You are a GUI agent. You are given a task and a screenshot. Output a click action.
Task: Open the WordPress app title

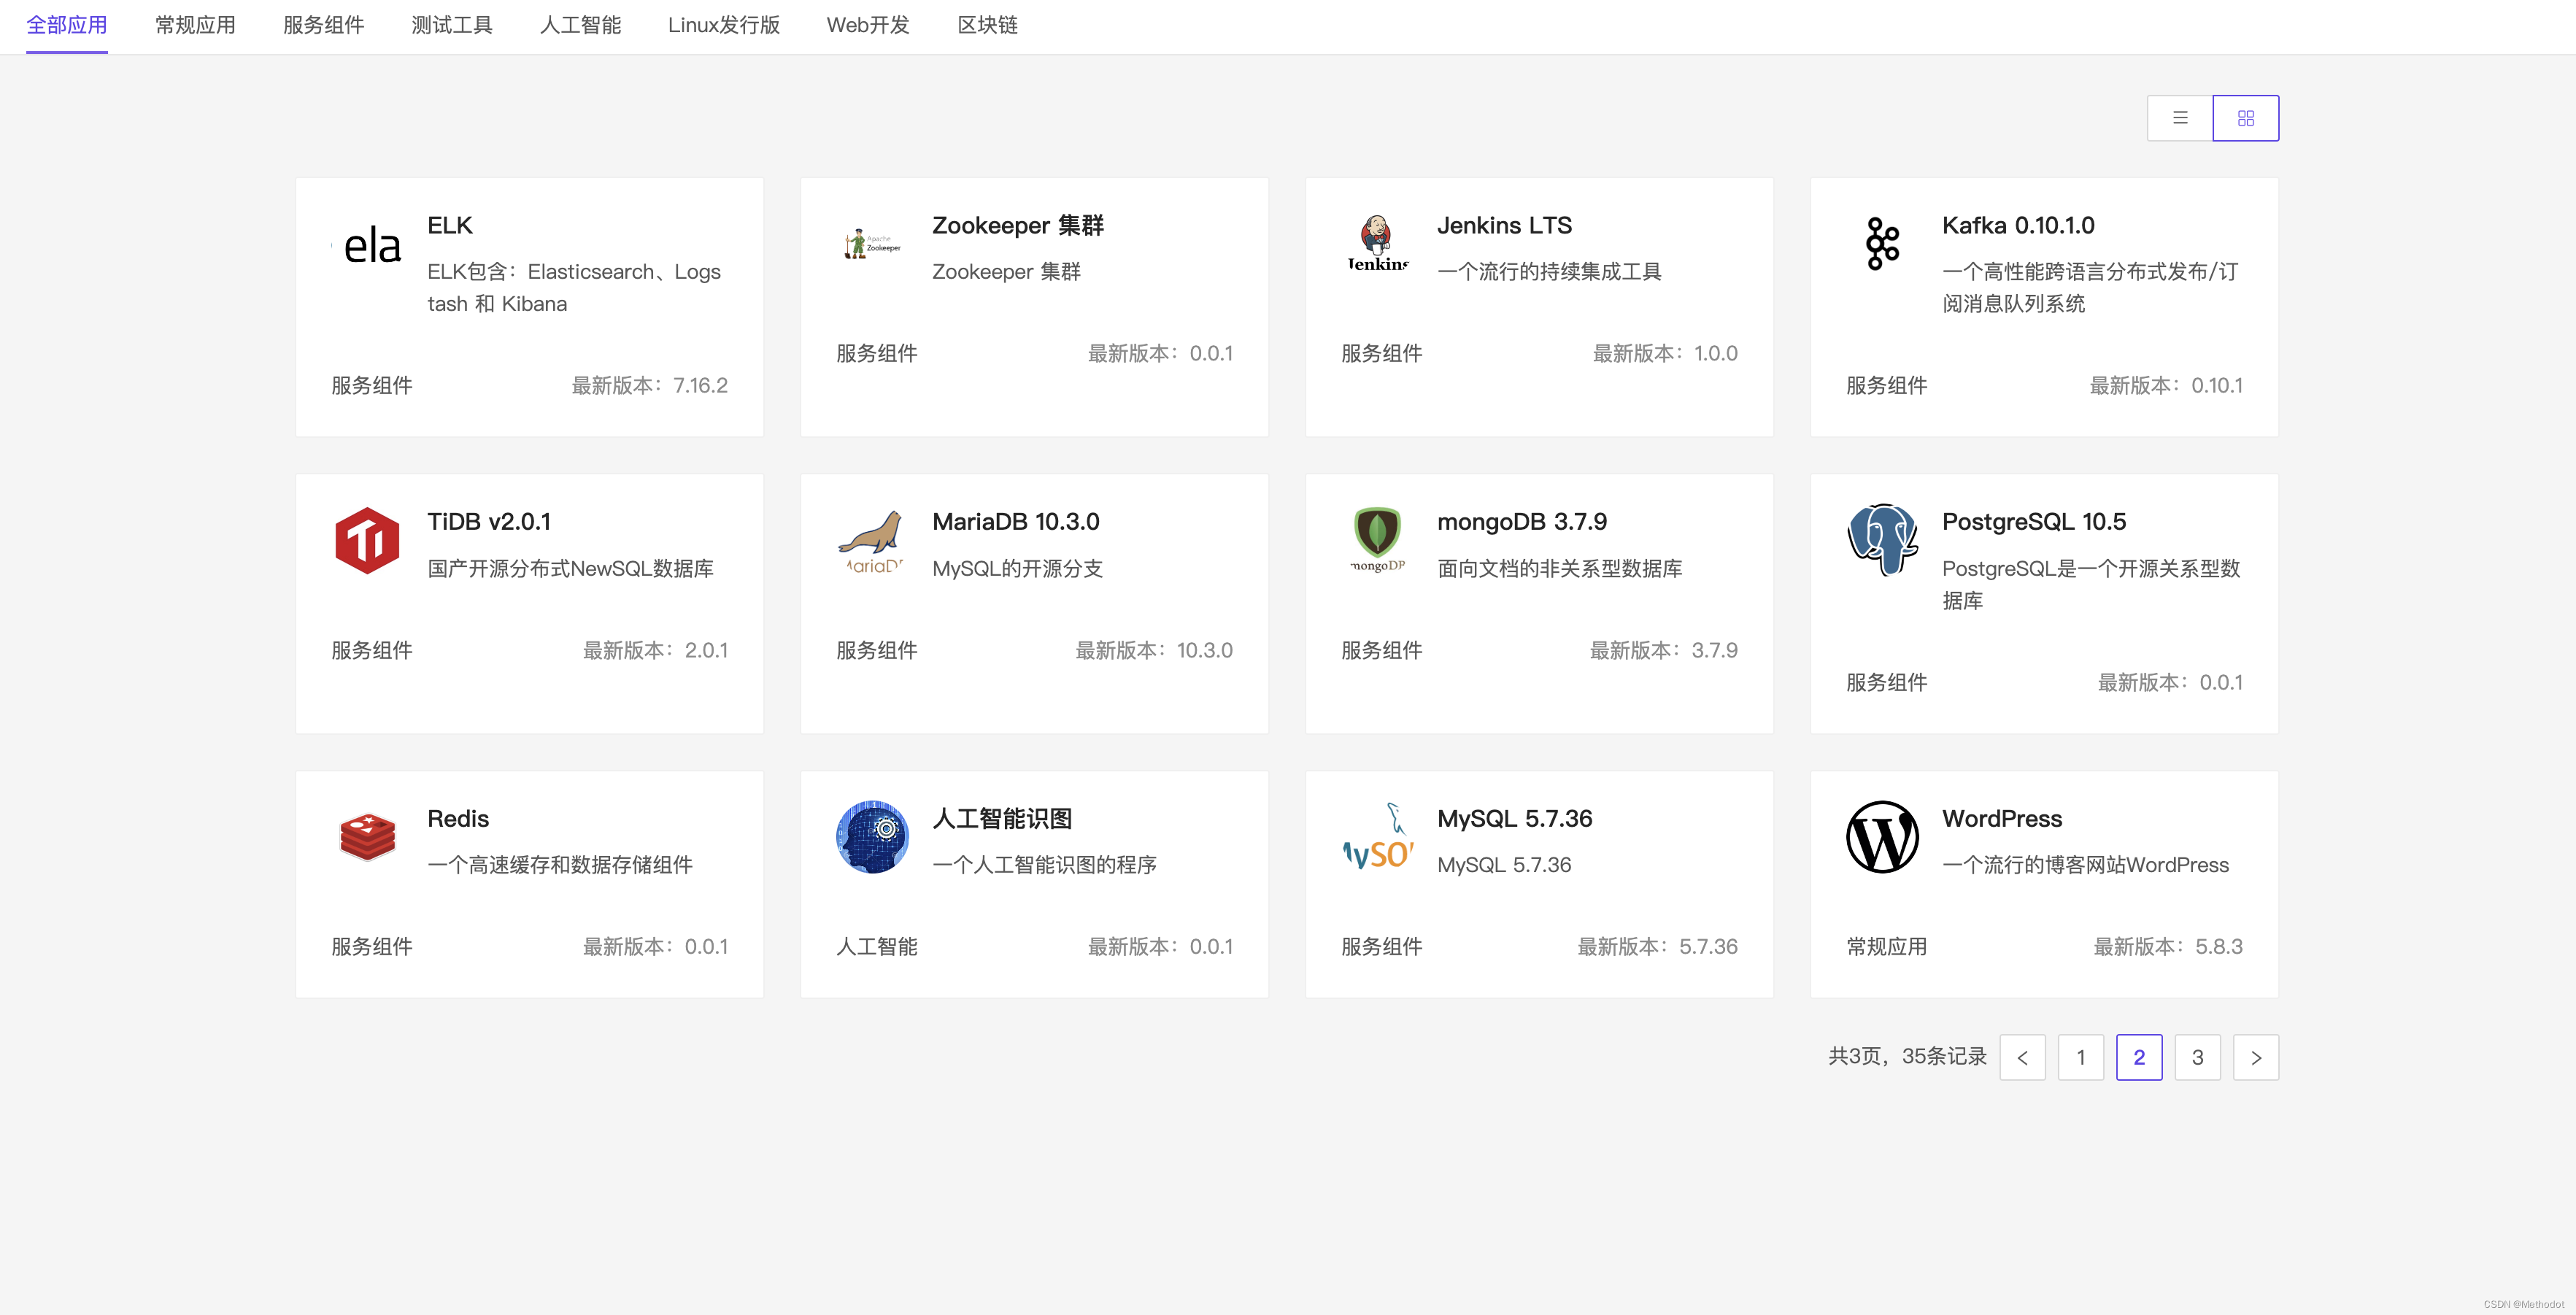[x=2002, y=818]
